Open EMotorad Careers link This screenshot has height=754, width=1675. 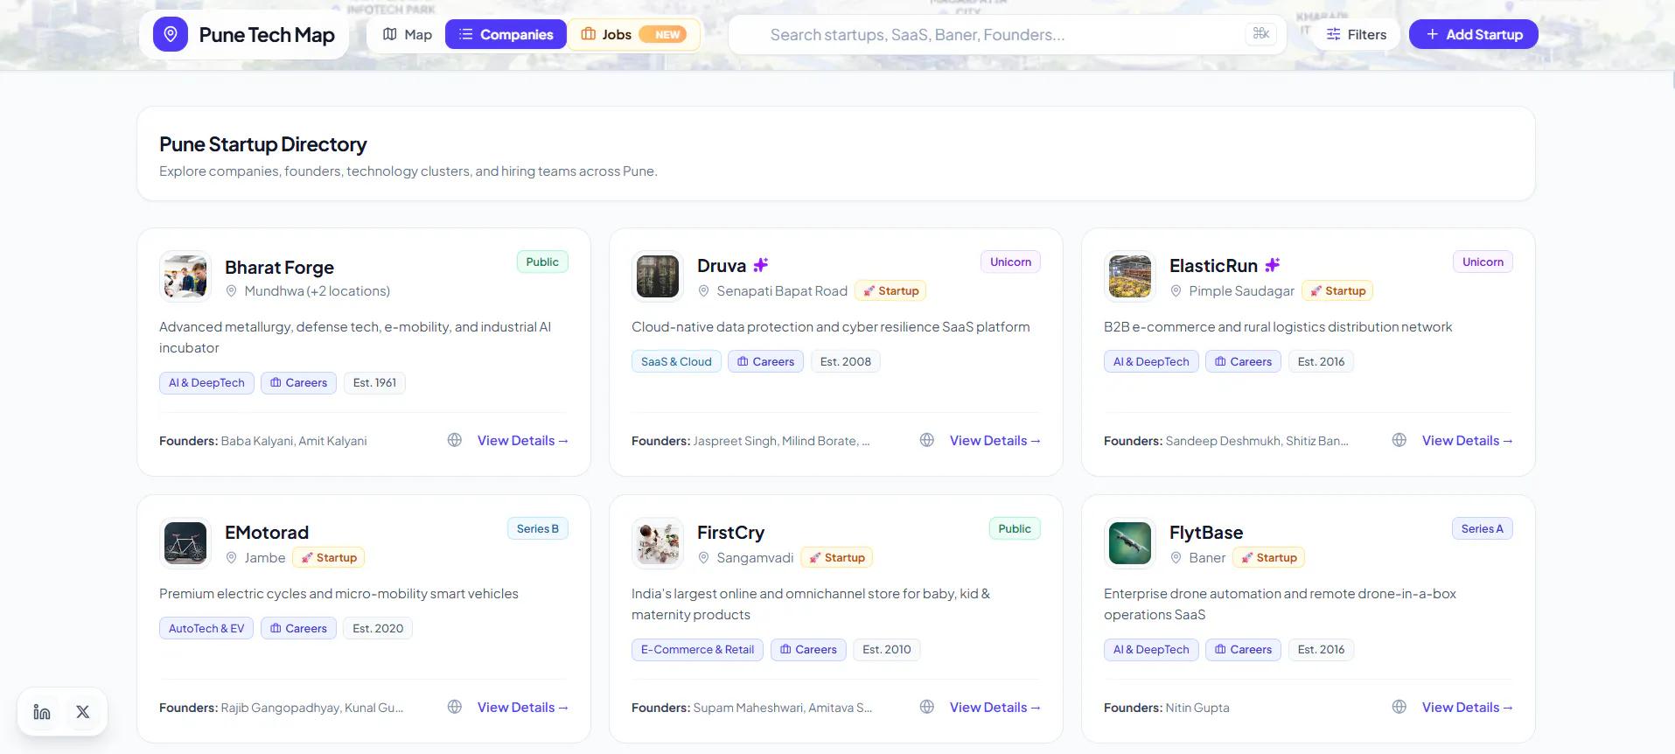(x=298, y=628)
